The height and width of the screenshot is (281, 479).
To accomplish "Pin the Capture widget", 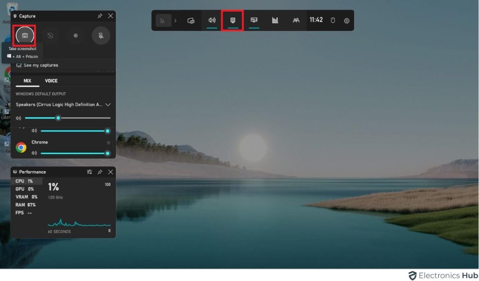I will pyautogui.click(x=99, y=16).
